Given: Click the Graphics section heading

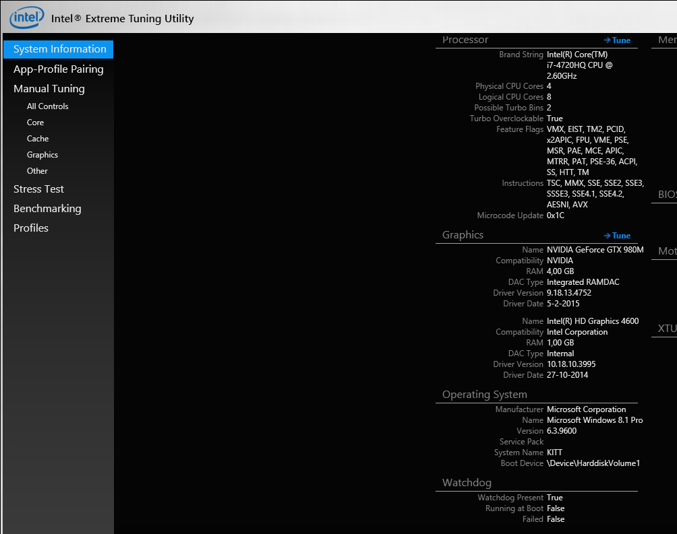Looking at the screenshot, I should [x=463, y=235].
